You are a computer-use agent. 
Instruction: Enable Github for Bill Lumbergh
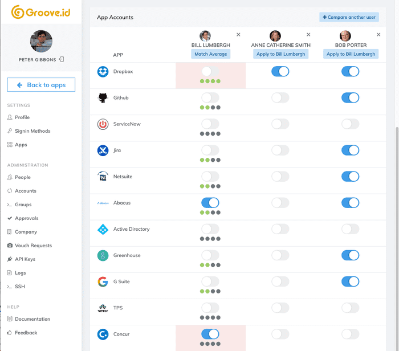pyautogui.click(x=210, y=97)
